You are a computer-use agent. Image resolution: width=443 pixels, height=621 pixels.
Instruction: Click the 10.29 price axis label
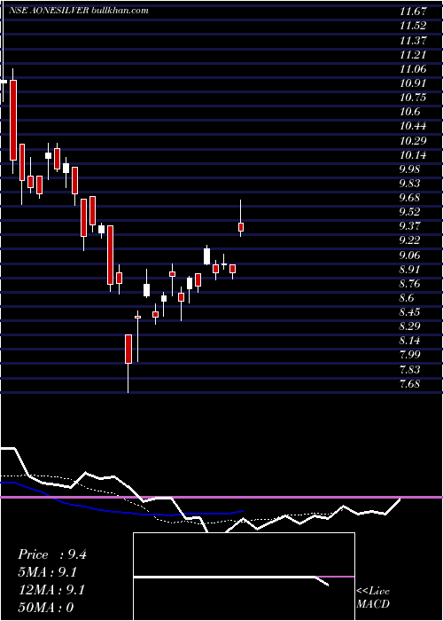413,140
